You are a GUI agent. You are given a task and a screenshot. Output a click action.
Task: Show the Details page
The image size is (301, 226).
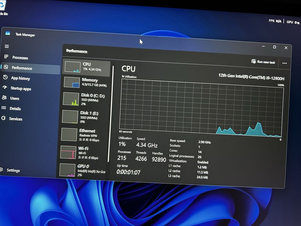coord(15,108)
